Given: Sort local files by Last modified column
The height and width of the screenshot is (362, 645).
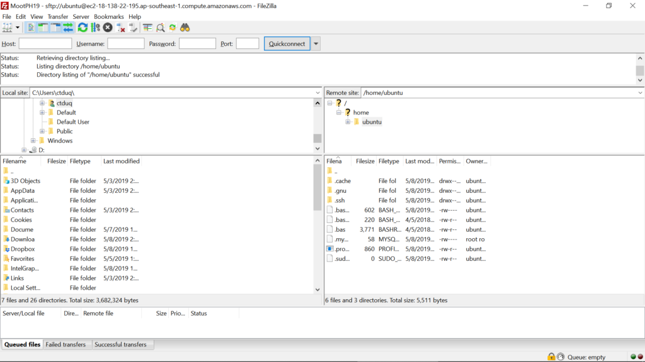Looking at the screenshot, I should 122,162.
